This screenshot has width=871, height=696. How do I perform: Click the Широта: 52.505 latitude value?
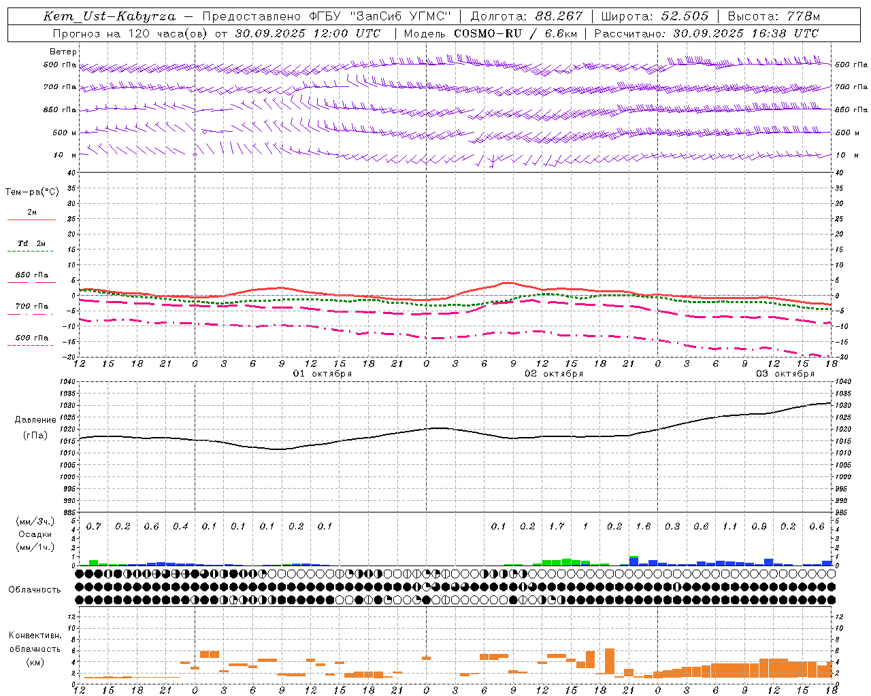(655, 16)
